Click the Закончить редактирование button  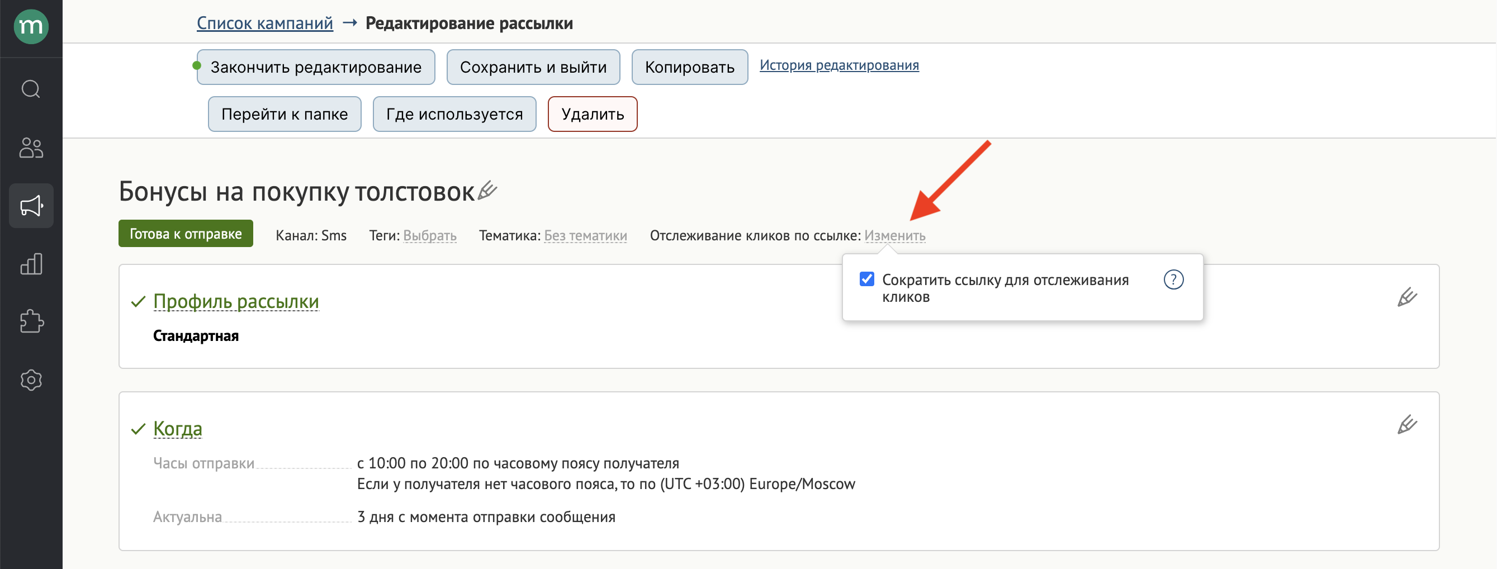click(316, 67)
